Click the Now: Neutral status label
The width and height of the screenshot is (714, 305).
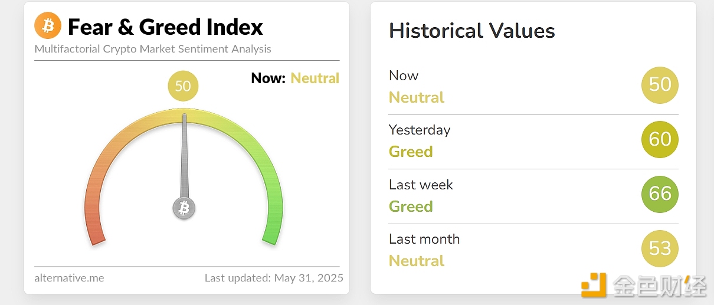tap(295, 78)
